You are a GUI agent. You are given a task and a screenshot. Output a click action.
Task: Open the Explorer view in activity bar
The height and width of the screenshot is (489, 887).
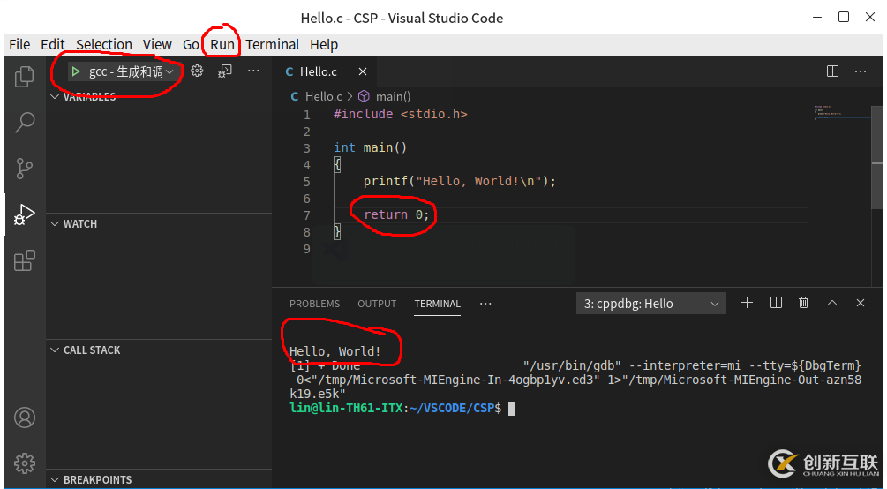[x=25, y=77]
